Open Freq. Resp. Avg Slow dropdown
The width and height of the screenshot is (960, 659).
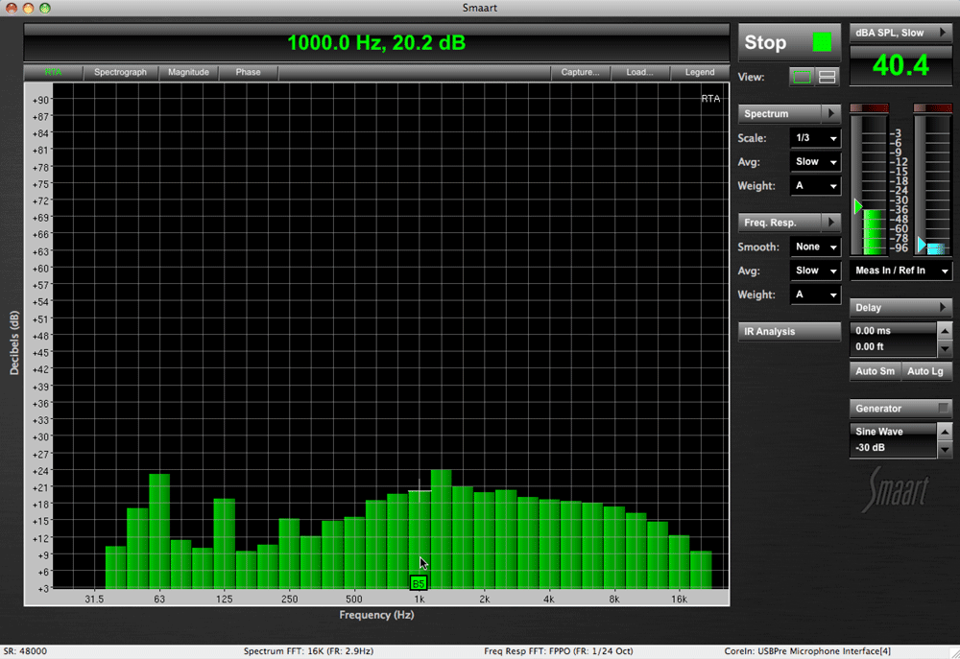click(815, 271)
